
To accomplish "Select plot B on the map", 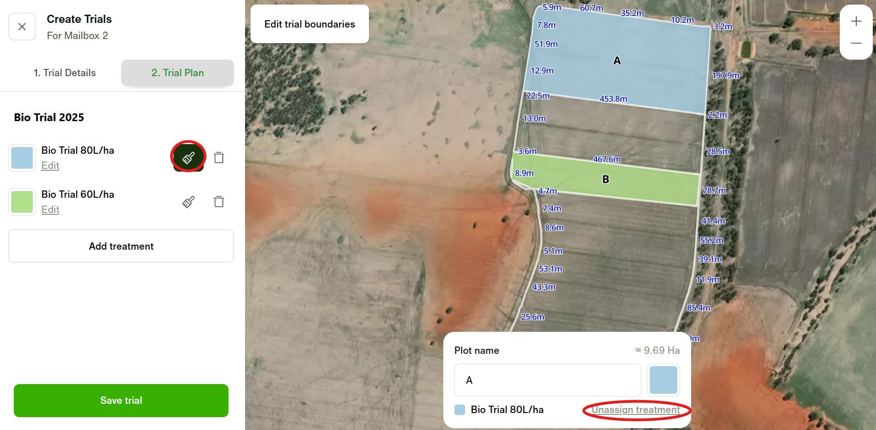I will (x=605, y=180).
